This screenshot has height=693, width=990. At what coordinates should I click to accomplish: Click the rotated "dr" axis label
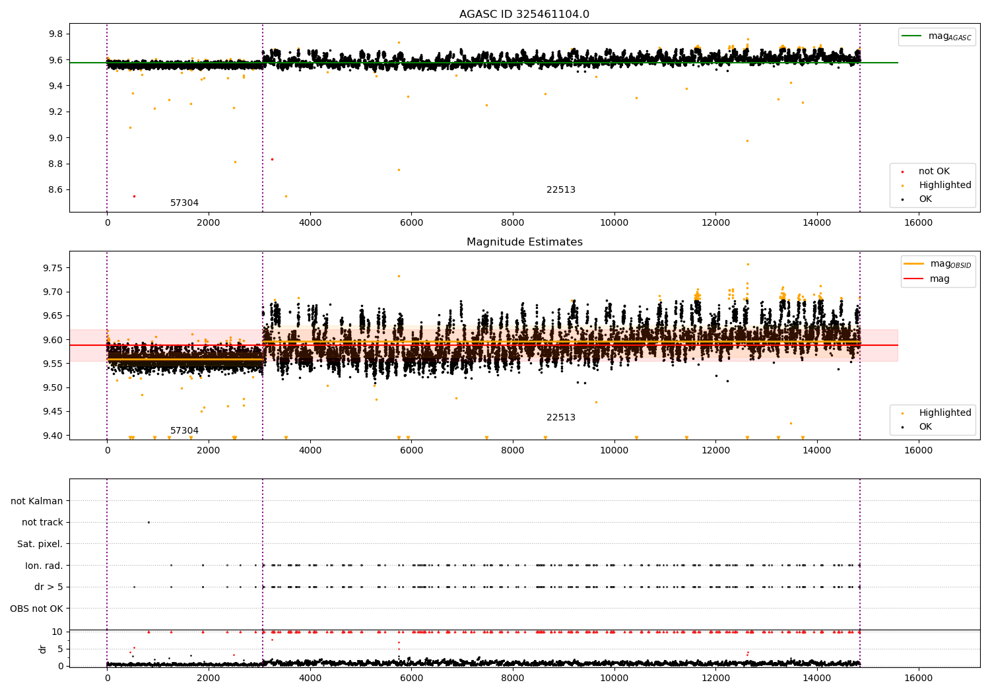(43, 649)
